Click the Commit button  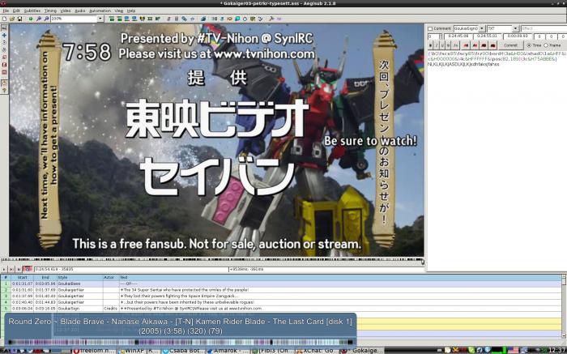(x=510, y=45)
